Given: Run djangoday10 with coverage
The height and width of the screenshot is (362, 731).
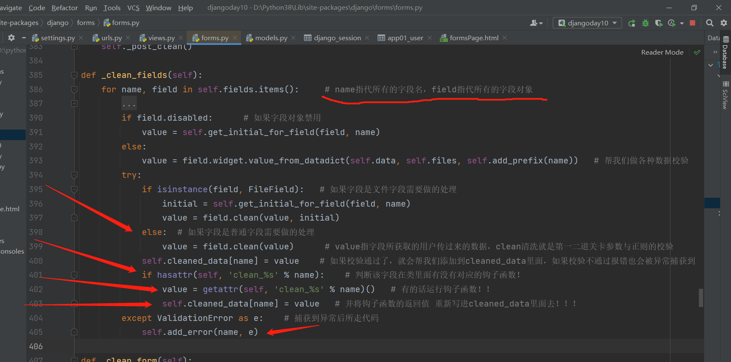Looking at the screenshot, I should tap(659, 23).
